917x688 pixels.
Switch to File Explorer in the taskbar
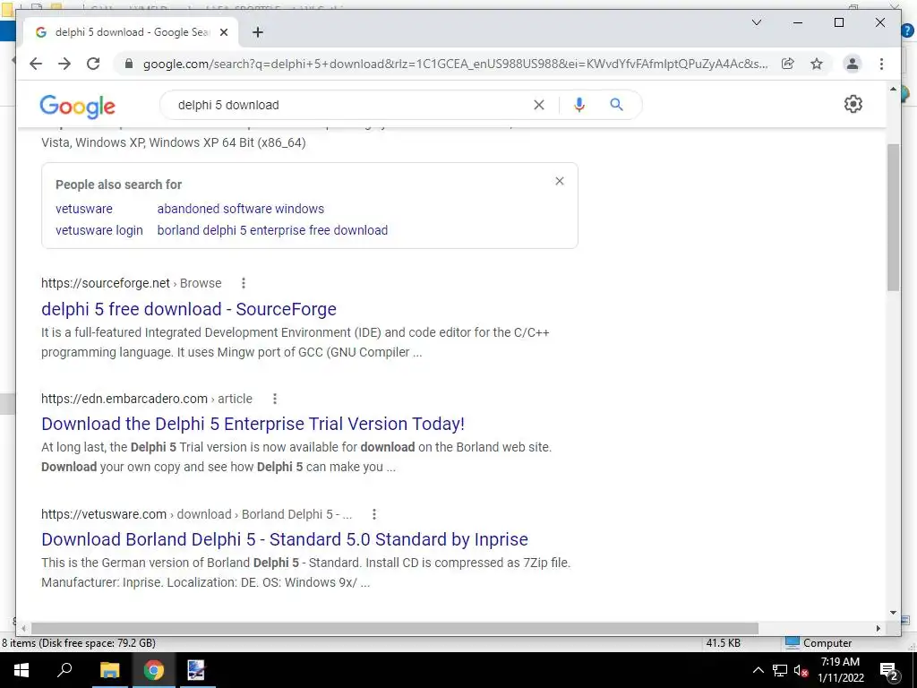(x=109, y=670)
